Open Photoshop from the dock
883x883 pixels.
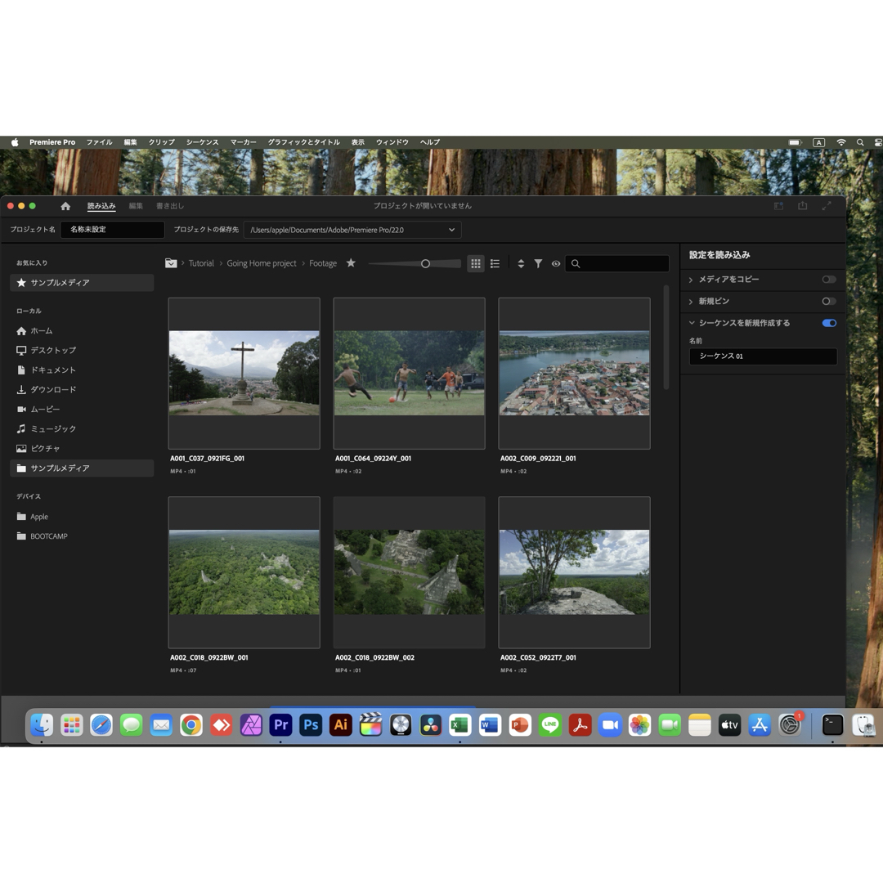coord(311,725)
